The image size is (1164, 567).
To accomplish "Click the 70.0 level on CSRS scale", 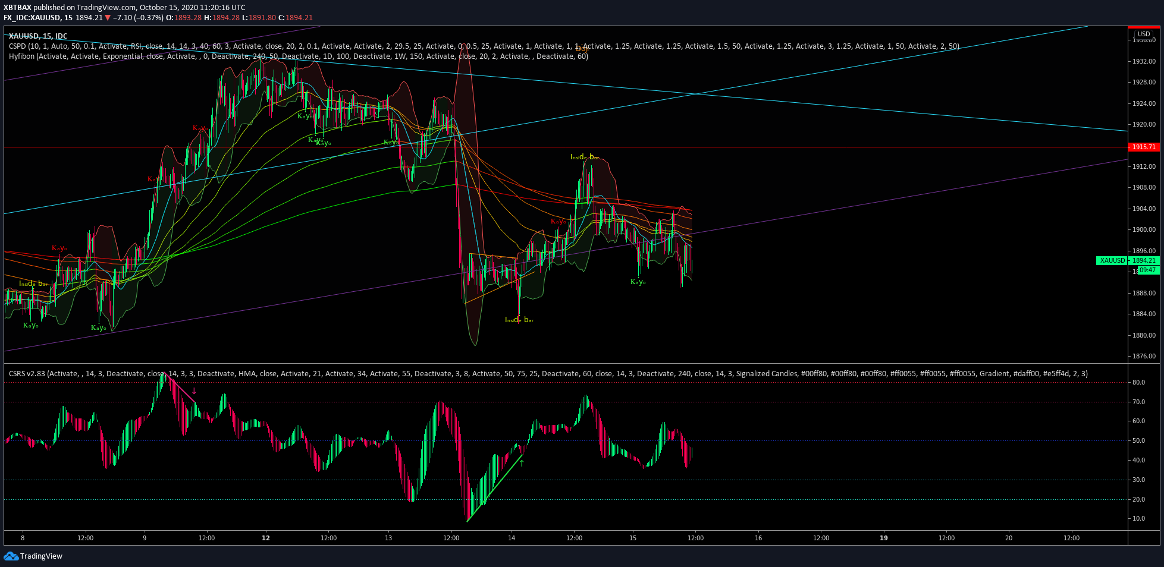I will [x=1138, y=402].
